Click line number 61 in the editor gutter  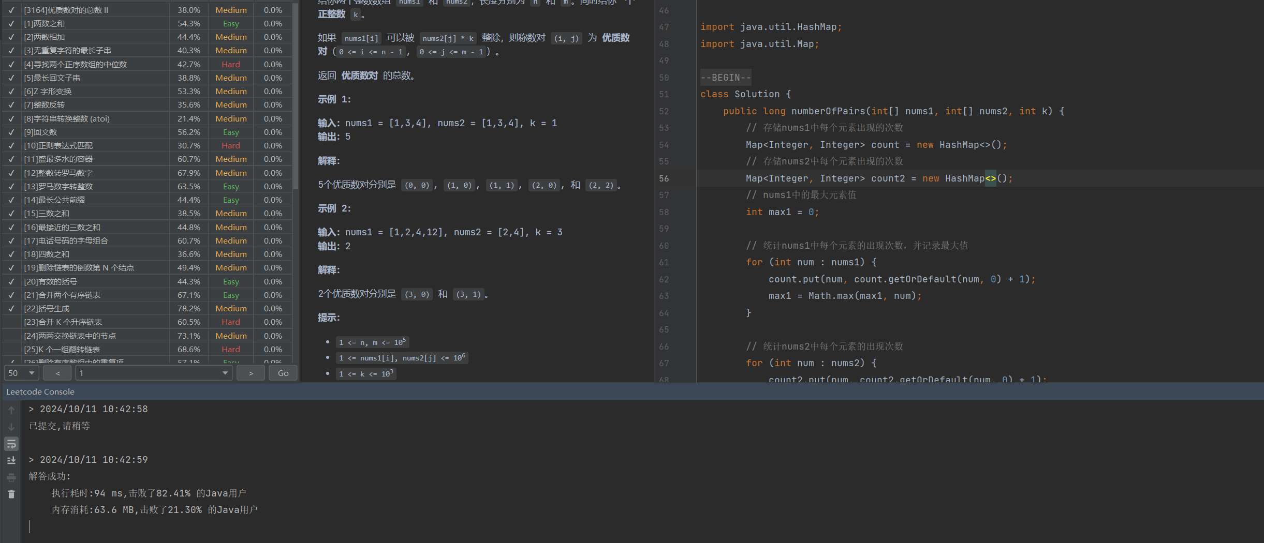[x=664, y=262]
